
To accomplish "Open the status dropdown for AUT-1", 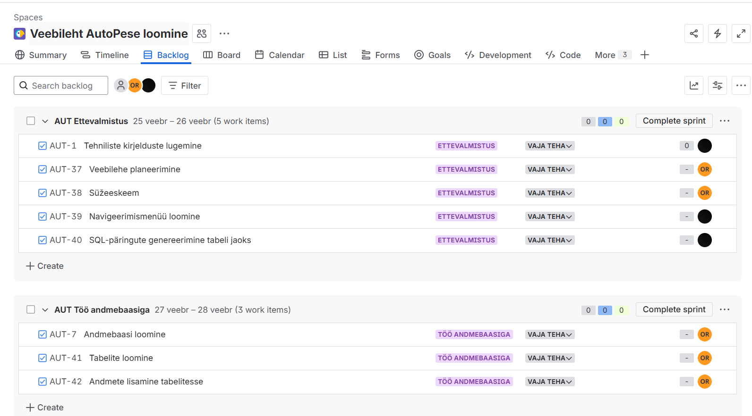I will tap(549, 146).
